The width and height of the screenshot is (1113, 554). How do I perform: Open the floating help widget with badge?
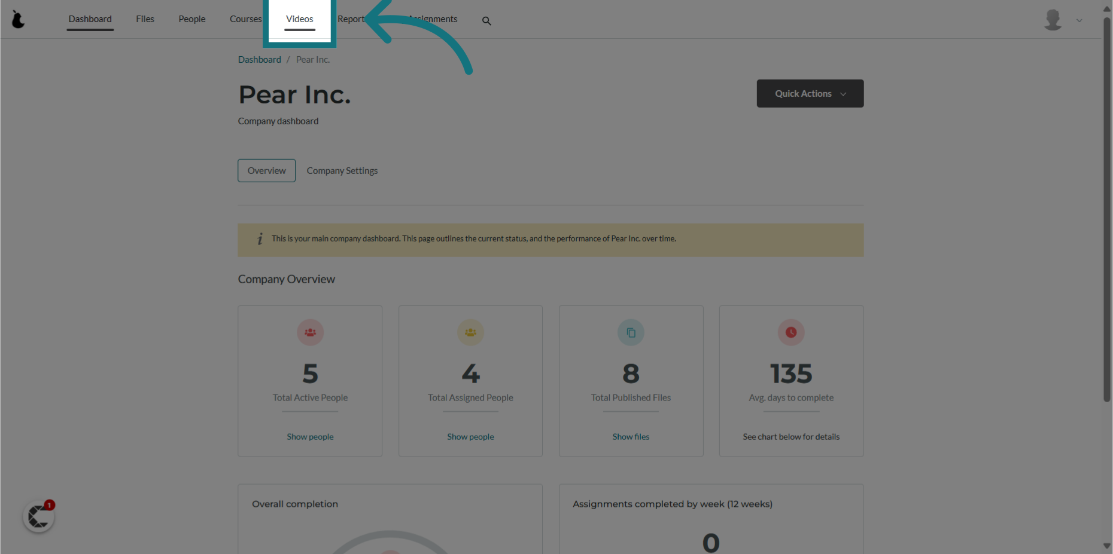tap(39, 516)
